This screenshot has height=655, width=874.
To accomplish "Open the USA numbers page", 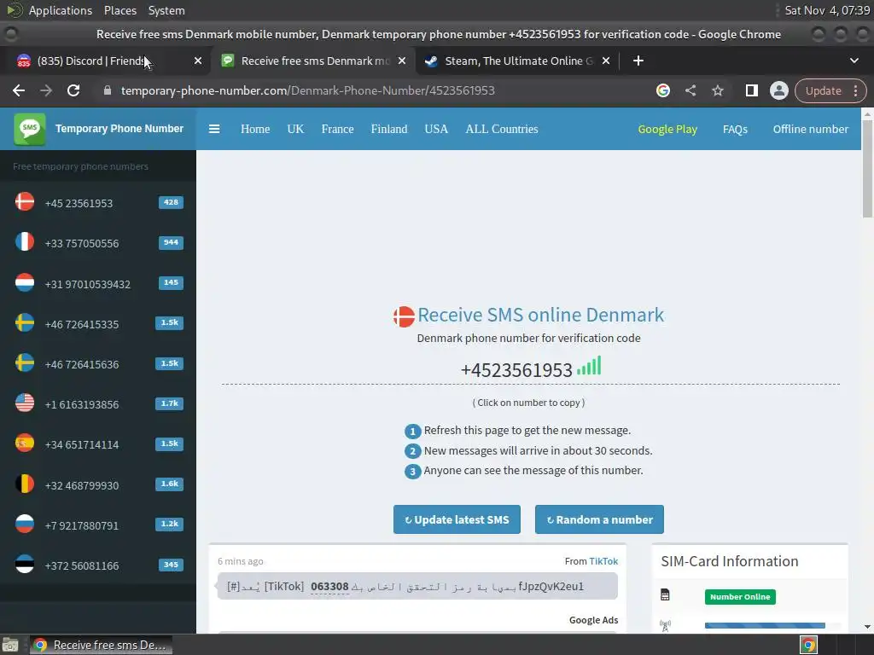I will 436,130.
